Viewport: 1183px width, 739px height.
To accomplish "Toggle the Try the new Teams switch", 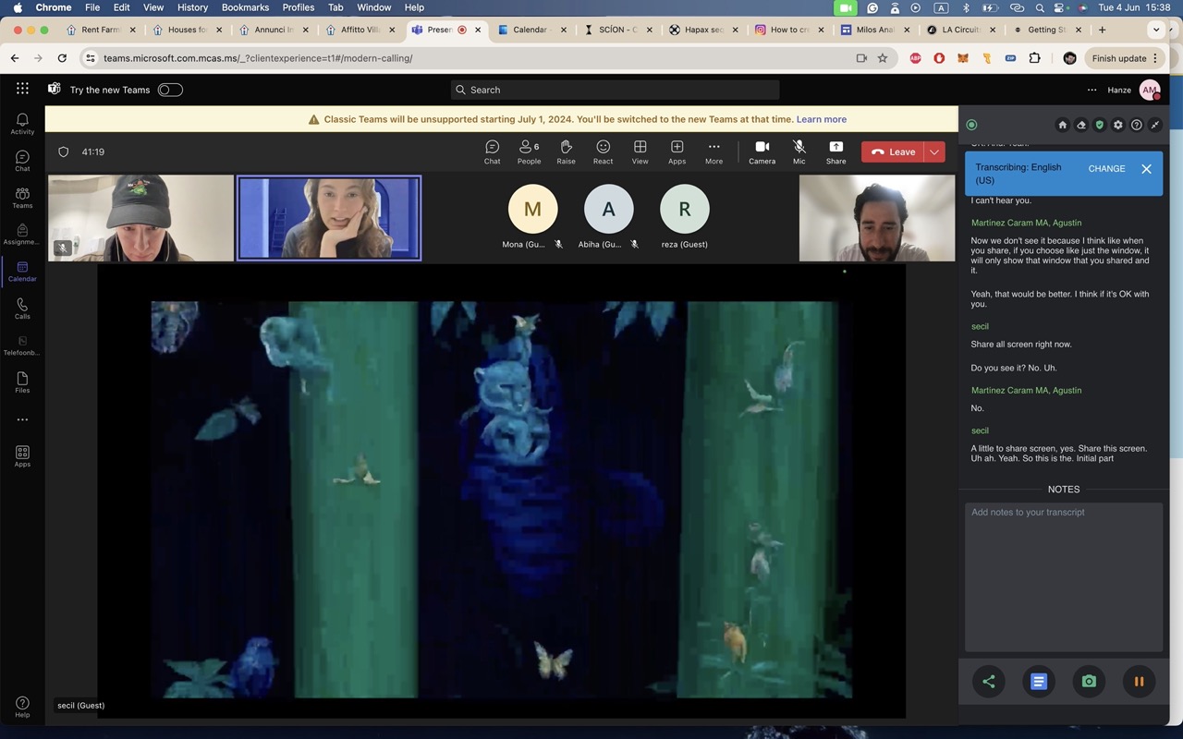I will pos(170,90).
